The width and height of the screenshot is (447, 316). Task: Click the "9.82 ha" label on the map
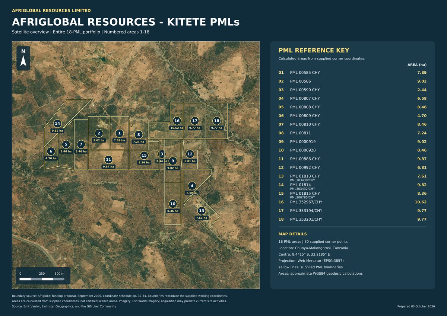pyautogui.click(x=57, y=131)
